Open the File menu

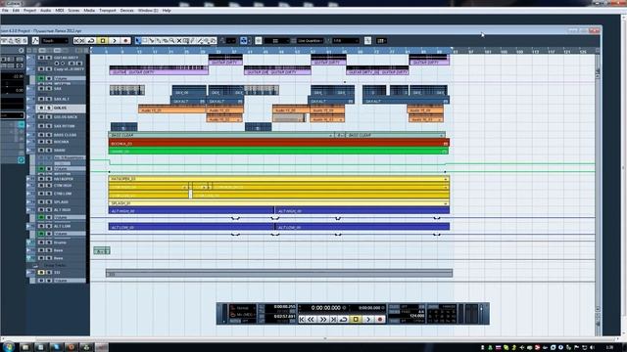5,11
